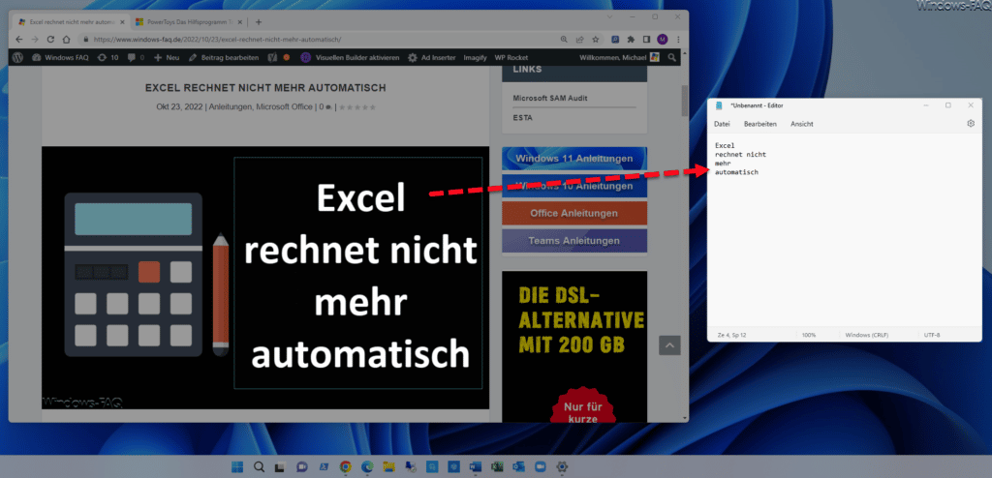Open the Chrome tab search chevron
Viewport: 992px width, 478px height.
point(610,16)
